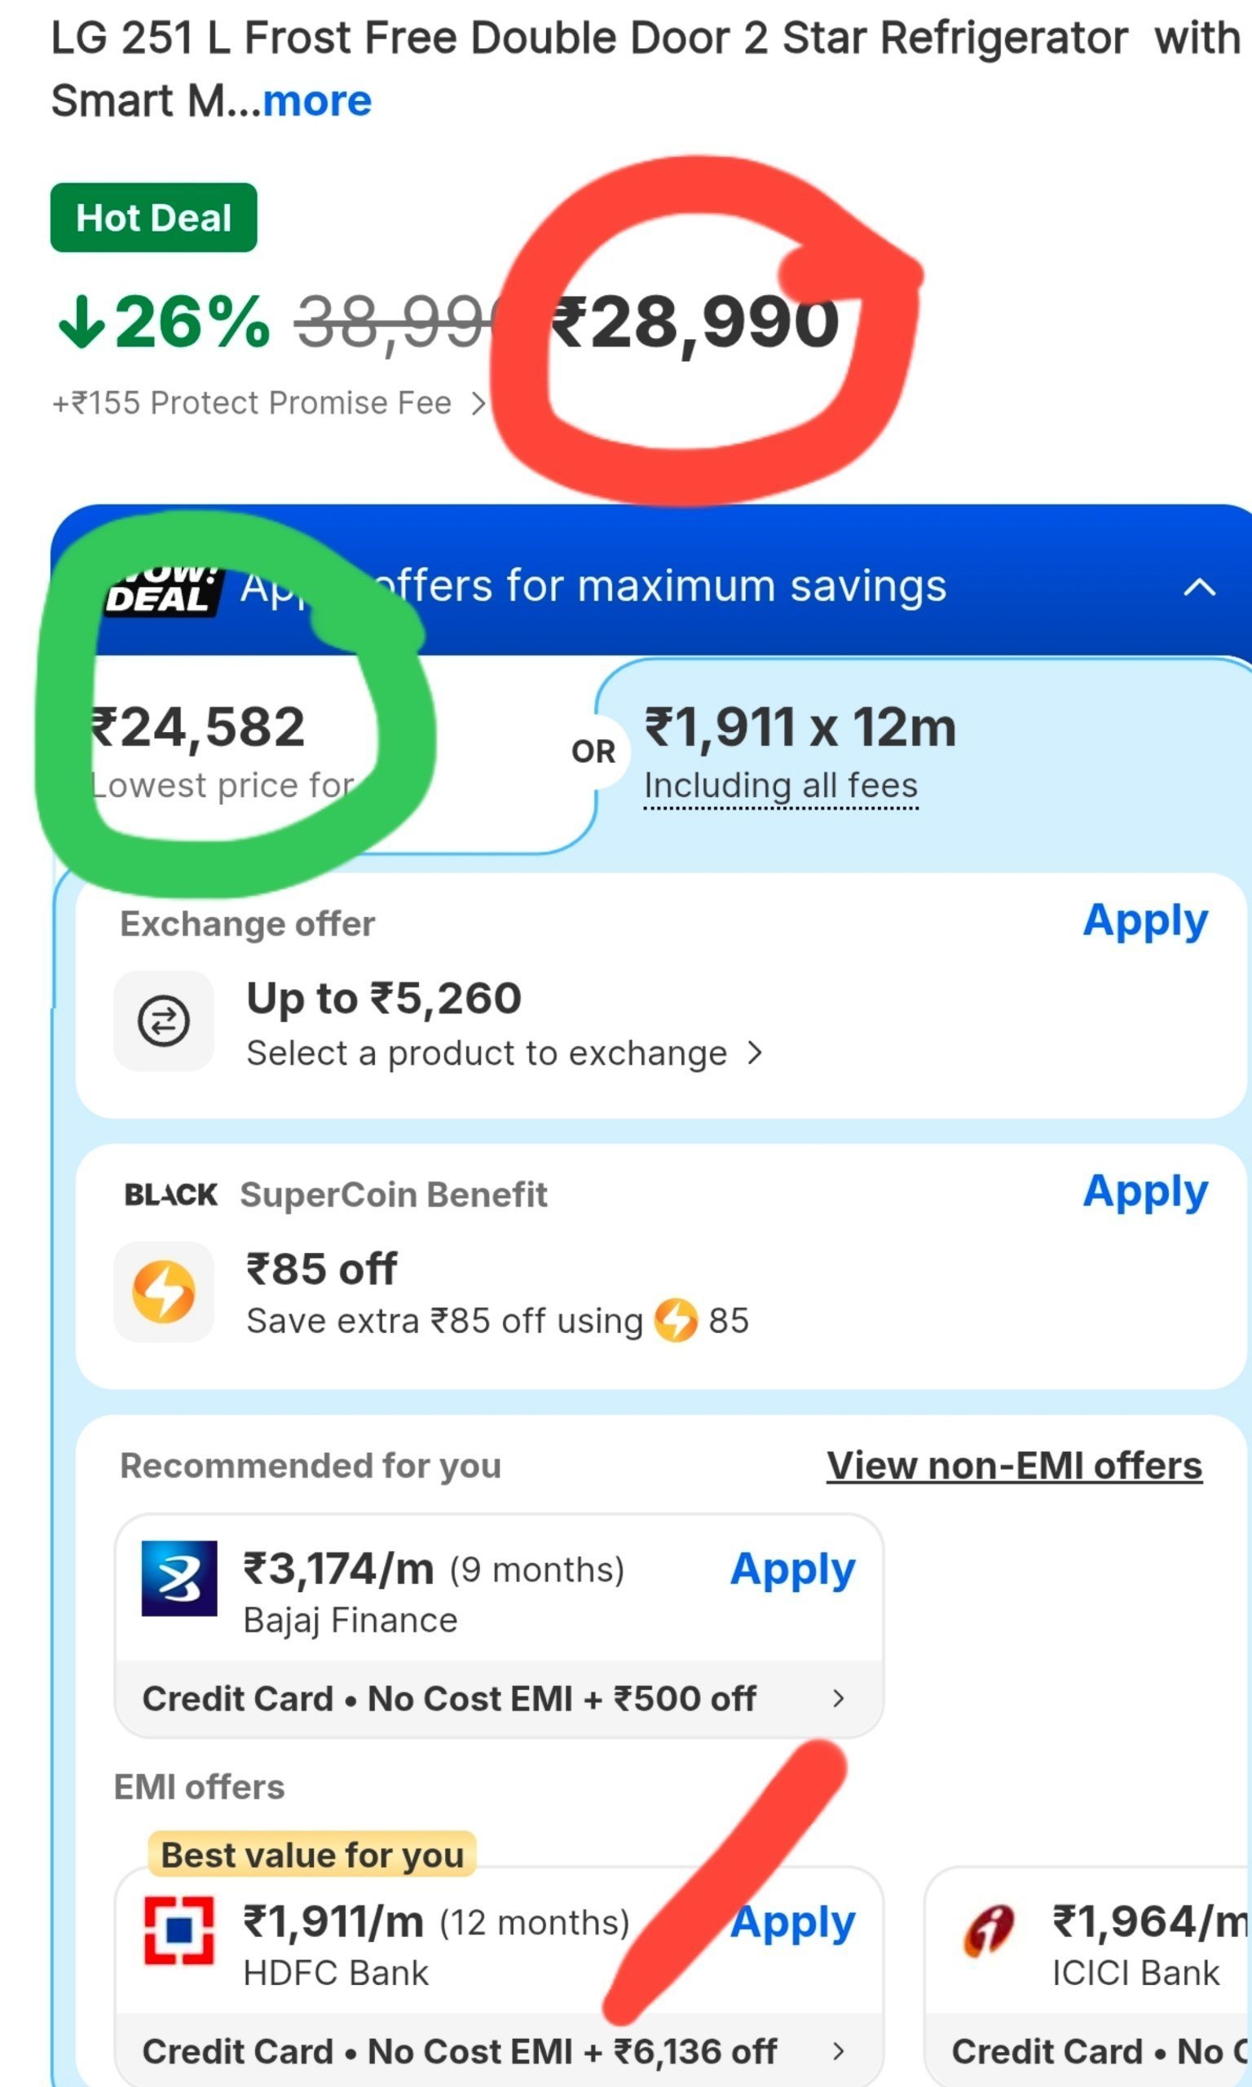Tap the Hot Deal badge

pyautogui.click(x=153, y=218)
